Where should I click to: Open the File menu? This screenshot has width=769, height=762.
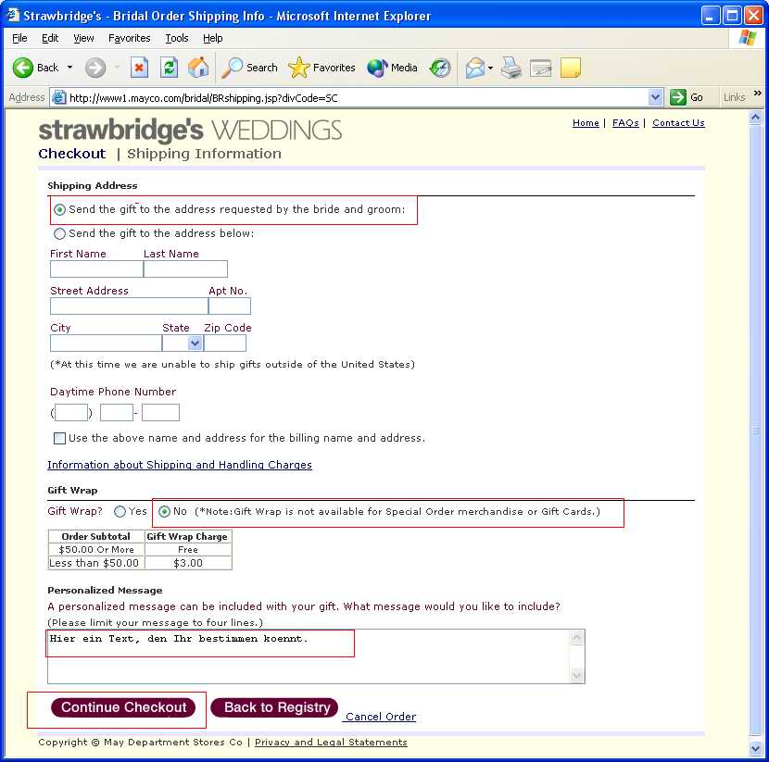[19, 38]
